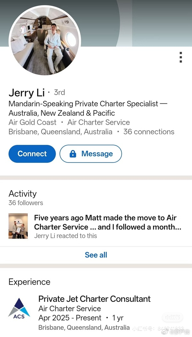
Task: Open the three-dot more options menu
Action: tap(181, 57)
